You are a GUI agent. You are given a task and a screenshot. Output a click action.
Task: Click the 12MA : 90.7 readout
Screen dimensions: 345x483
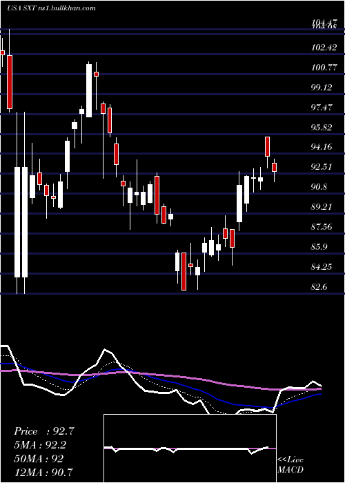44,472
